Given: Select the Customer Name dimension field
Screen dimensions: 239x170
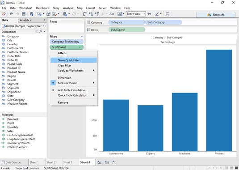Looking at the screenshot, I should 17,52.
